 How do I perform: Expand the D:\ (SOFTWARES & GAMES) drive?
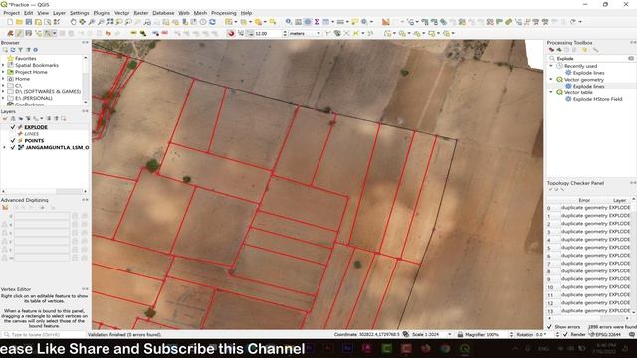coord(3,92)
